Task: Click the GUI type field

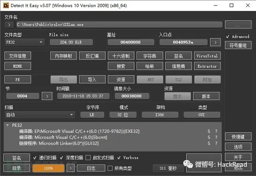Action: [201, 115]
